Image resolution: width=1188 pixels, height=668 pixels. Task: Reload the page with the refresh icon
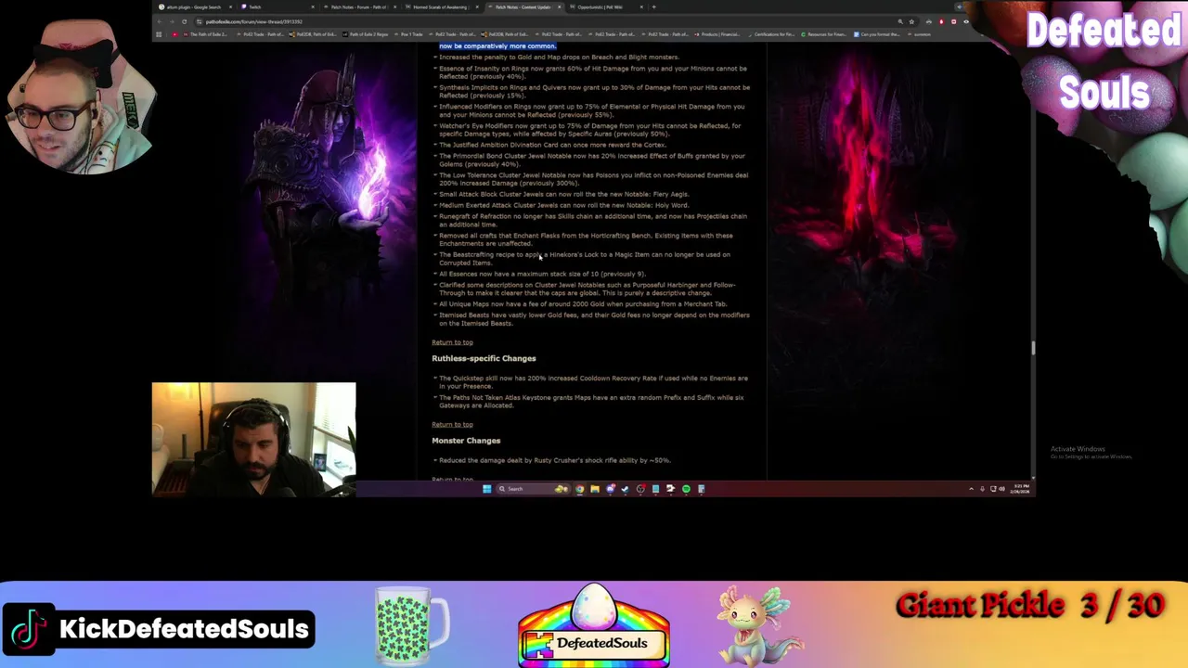click(x=184, y=21)
